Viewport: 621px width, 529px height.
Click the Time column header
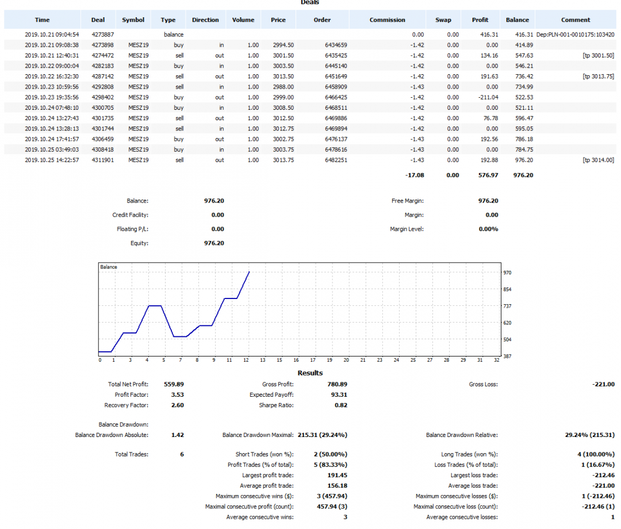42,20
